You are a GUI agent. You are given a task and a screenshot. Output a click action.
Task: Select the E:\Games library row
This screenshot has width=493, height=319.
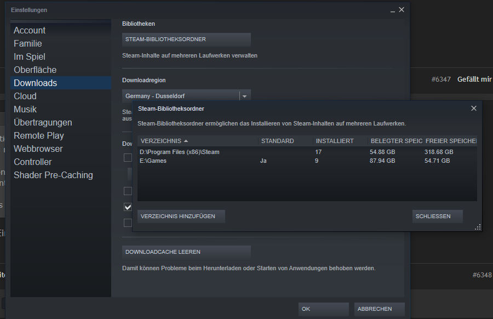point(307,161)
